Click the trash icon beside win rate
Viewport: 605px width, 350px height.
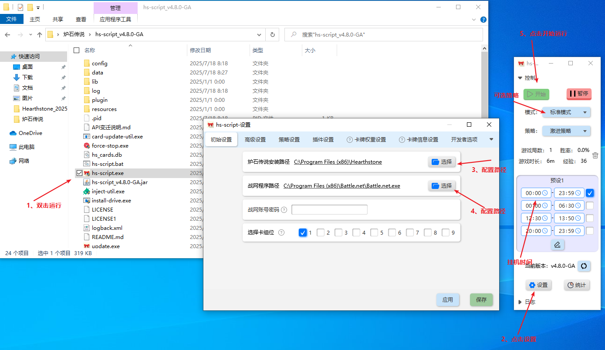point(595,155)
